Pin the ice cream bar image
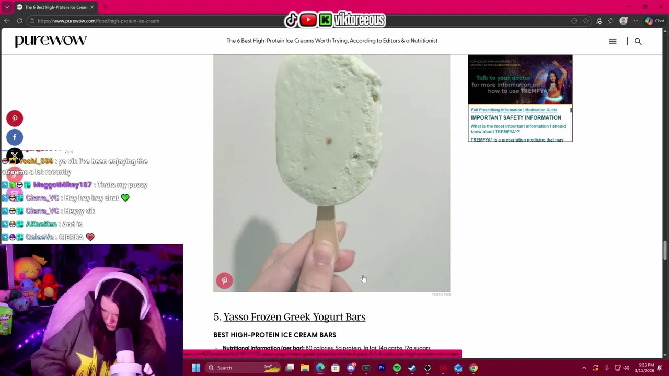 click(x=224, y=281)
